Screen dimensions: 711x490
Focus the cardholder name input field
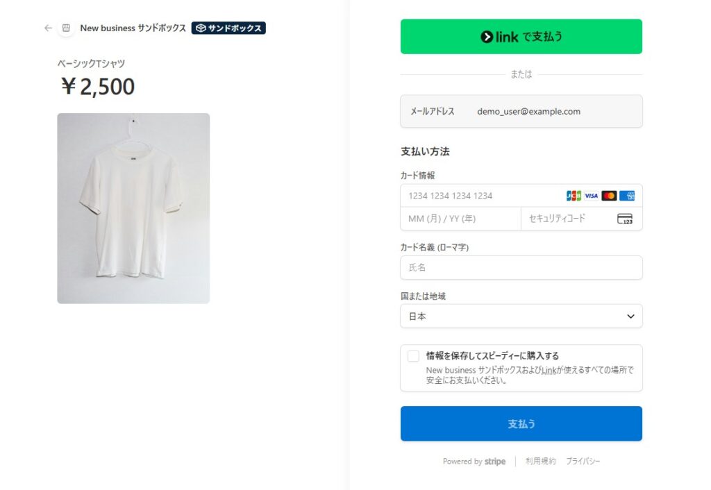coord(521,268)
